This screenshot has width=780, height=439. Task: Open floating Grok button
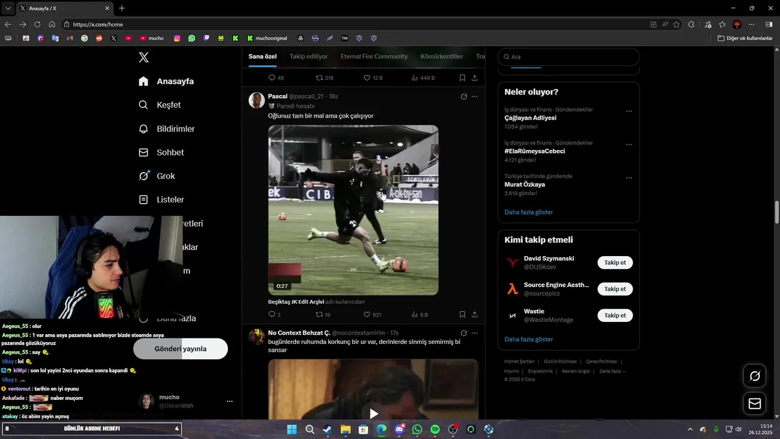pyautogui.click(x=754, y=376)
